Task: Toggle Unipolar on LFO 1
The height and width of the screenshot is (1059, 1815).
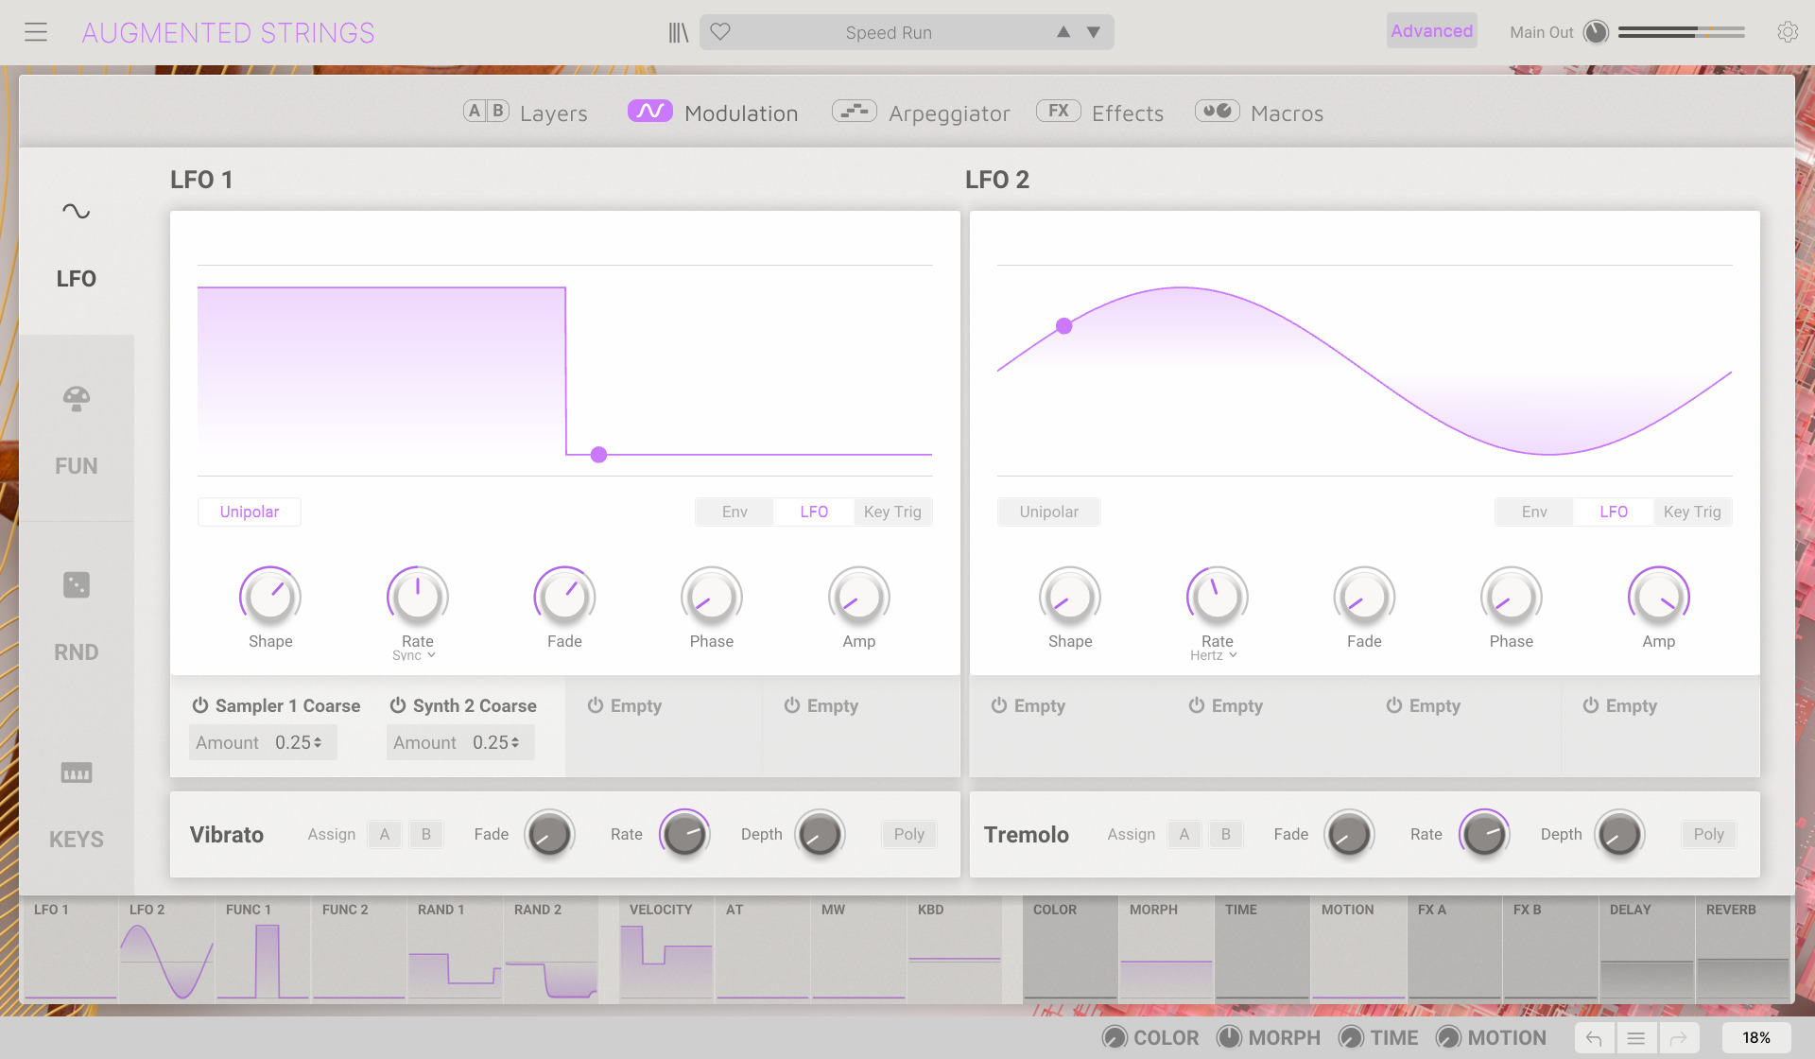Action: 250,512
